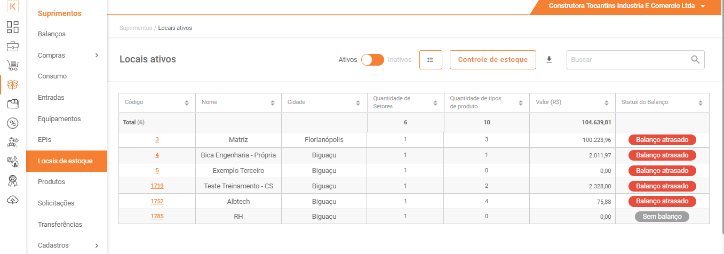Open location code 1719 link
The image size is (724, 254).
157,186
